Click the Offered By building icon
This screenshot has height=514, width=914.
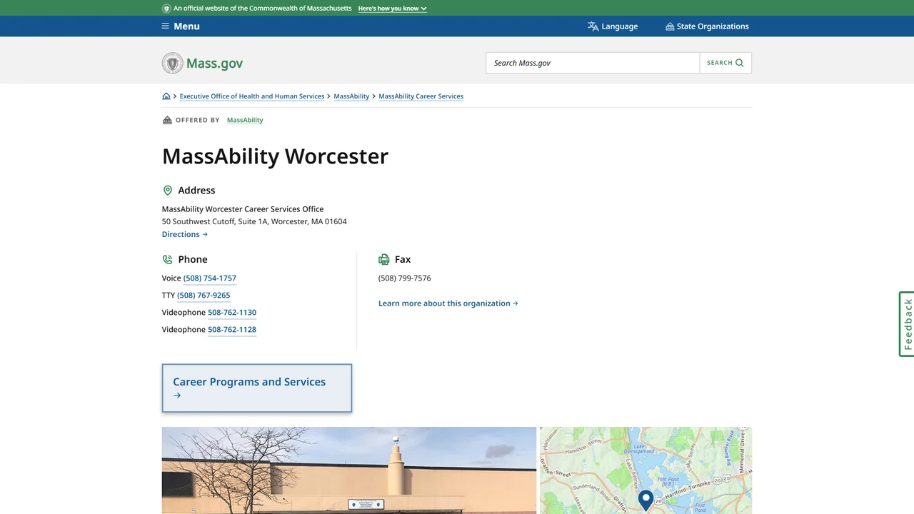click(167, 120)
